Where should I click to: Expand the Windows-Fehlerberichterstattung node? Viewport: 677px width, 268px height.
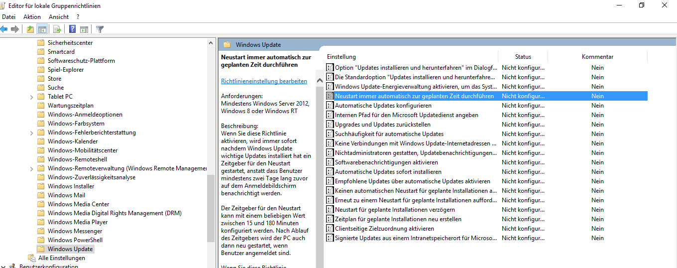(x=32, y=133)
